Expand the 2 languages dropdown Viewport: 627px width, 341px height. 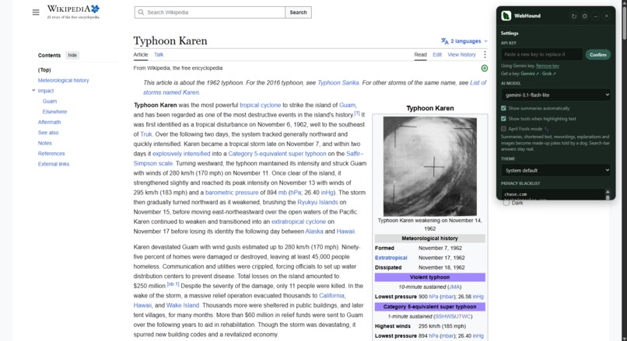pyautogui.click(x=464, y=41)
